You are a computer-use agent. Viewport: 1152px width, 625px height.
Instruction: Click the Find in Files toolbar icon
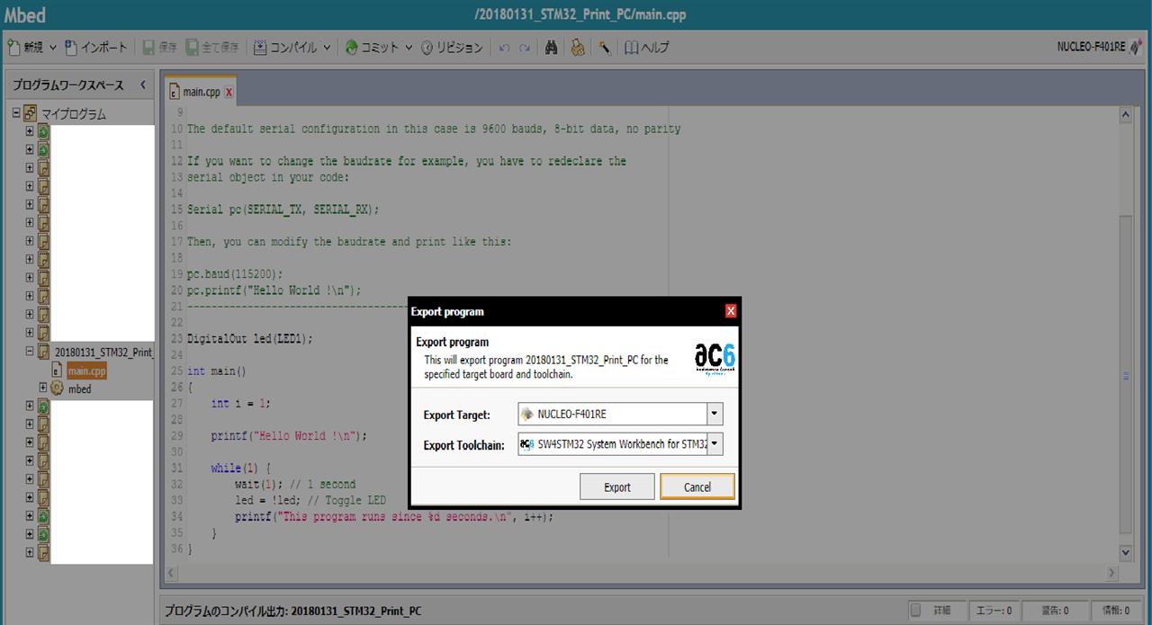[578, 48]
